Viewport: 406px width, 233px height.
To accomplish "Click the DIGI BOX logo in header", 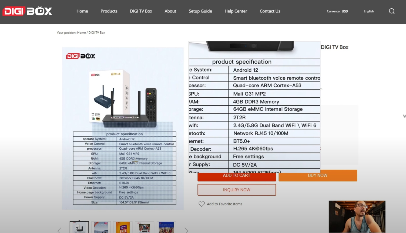I will (x=27, y=11).
